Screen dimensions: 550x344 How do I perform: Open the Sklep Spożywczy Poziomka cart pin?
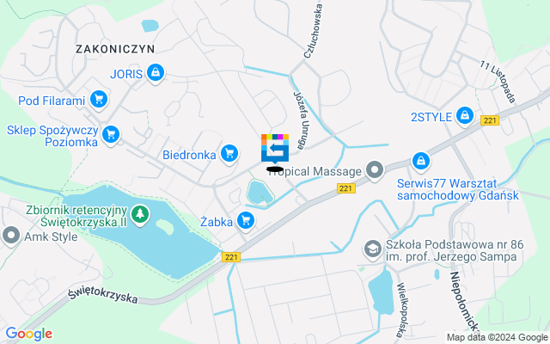[111, 134]
